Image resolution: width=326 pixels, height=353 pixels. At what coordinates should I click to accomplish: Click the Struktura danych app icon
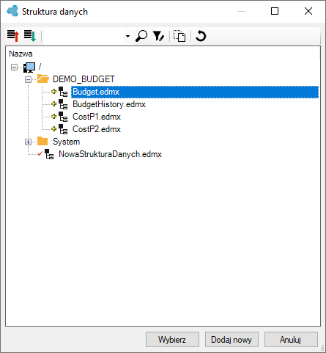point(12,11)
